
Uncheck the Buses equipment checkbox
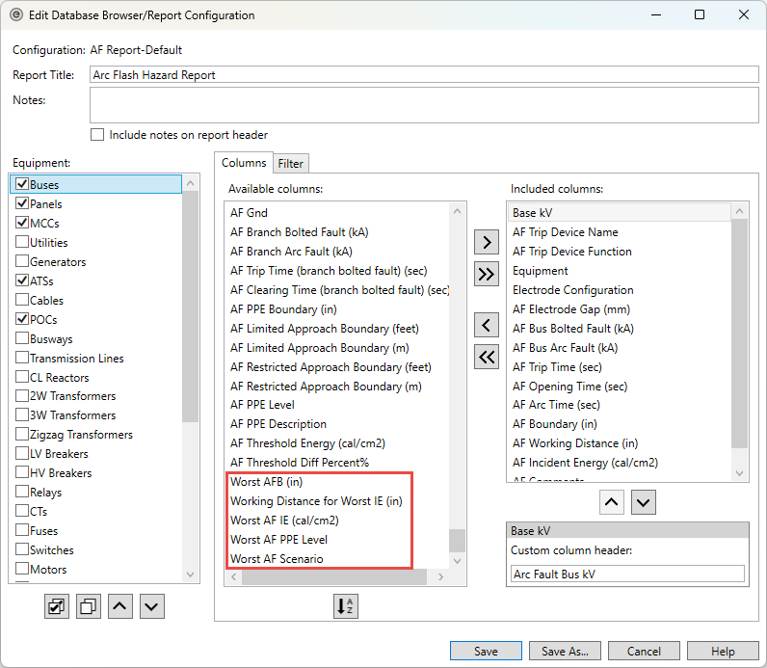[22, 184]
